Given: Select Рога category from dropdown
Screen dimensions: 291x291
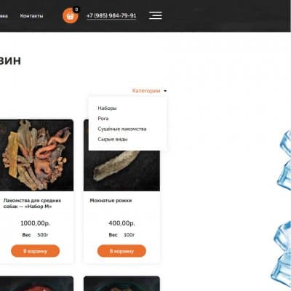Looking at the screenshot, I should (103, 119).
